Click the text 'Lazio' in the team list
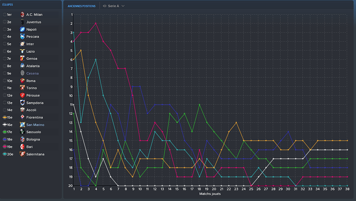Viewport: 356px width, 201px height. pos(30,51)
